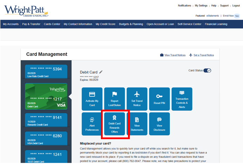The image size is (243, 168).
Task: Select the Rewards Credit Card ending 9141
Action: point(46,120)
